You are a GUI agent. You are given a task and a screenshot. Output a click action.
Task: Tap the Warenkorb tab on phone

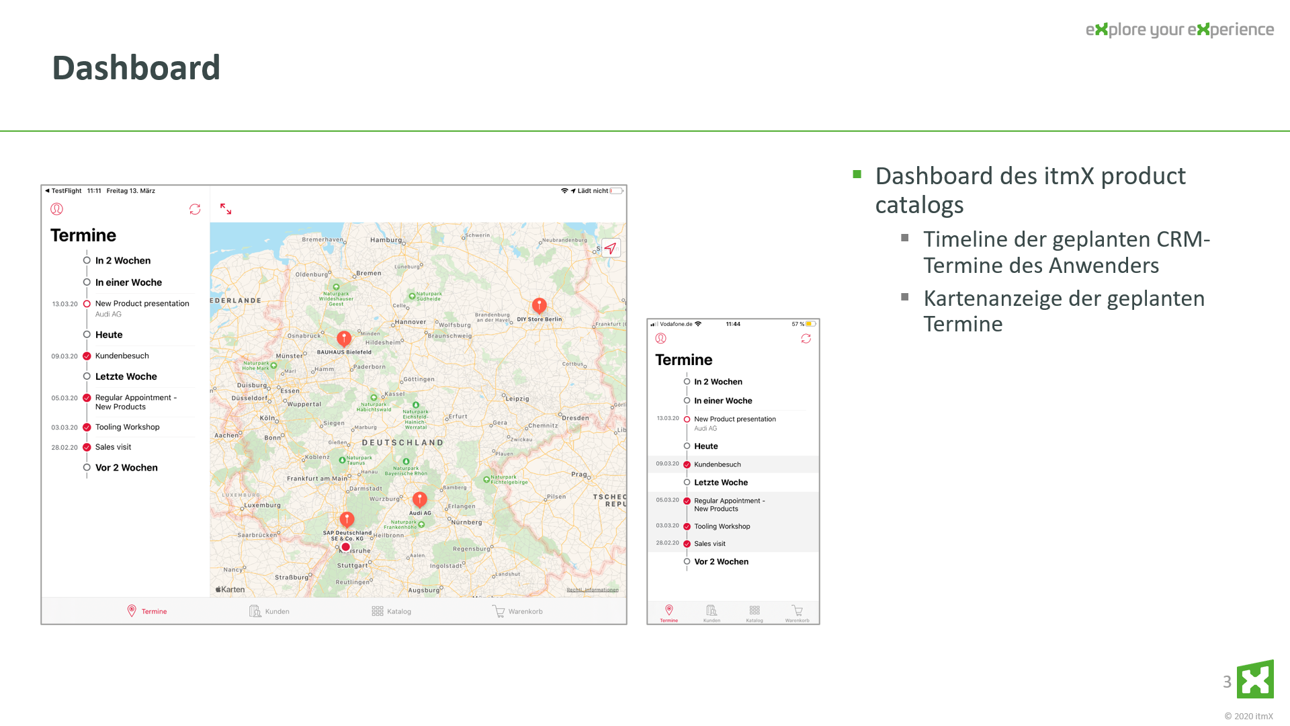tap(797, 613)
